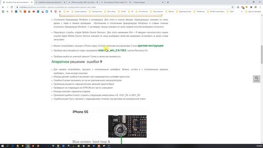Viewport: 263px width, 148px height.
Task: Click the first bookmark icon in the bookmarks bar
Action: (x=3, y=12)
